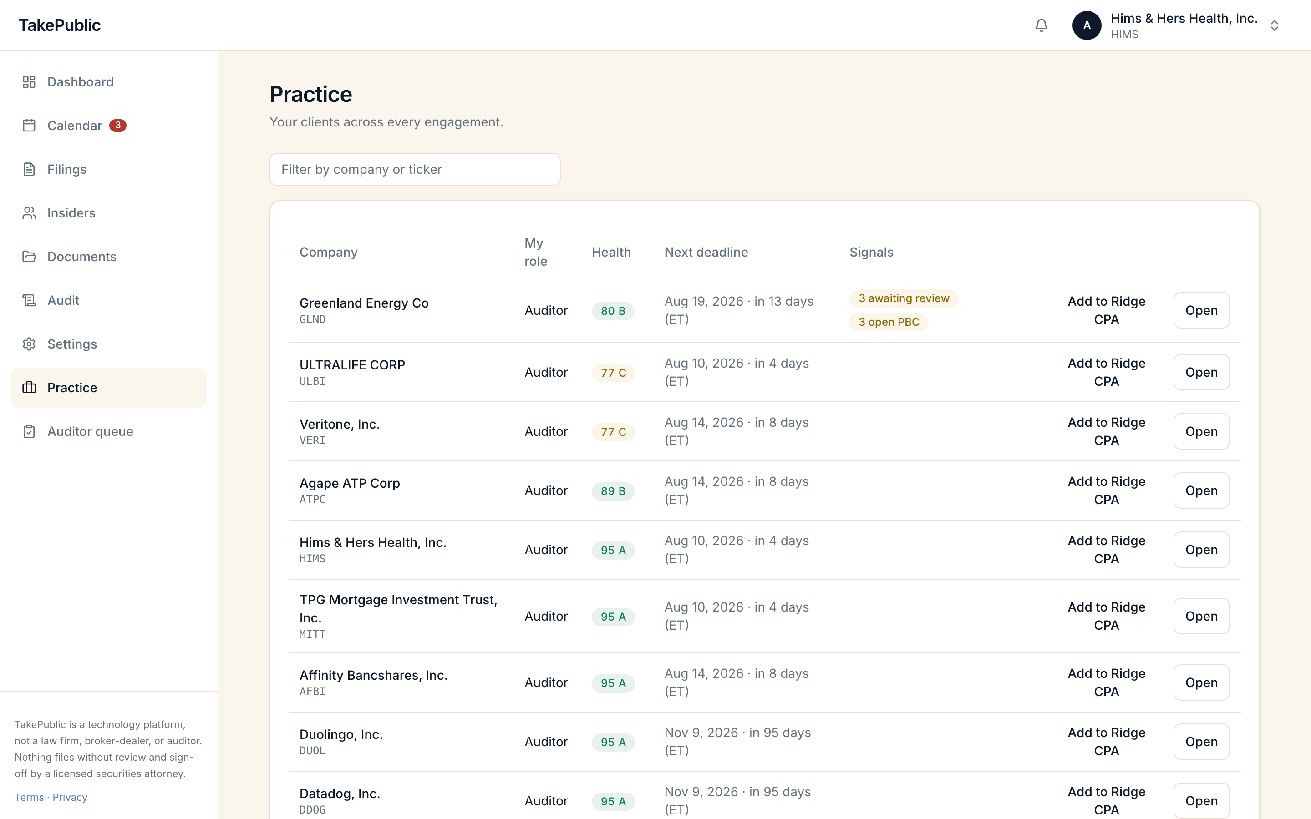
Task: Click the Documents folder icon
Action: click(x=29, y=257)
